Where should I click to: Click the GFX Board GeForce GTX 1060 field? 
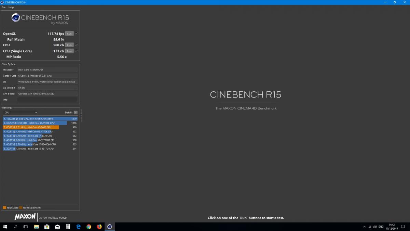click(x=47, y=93)
